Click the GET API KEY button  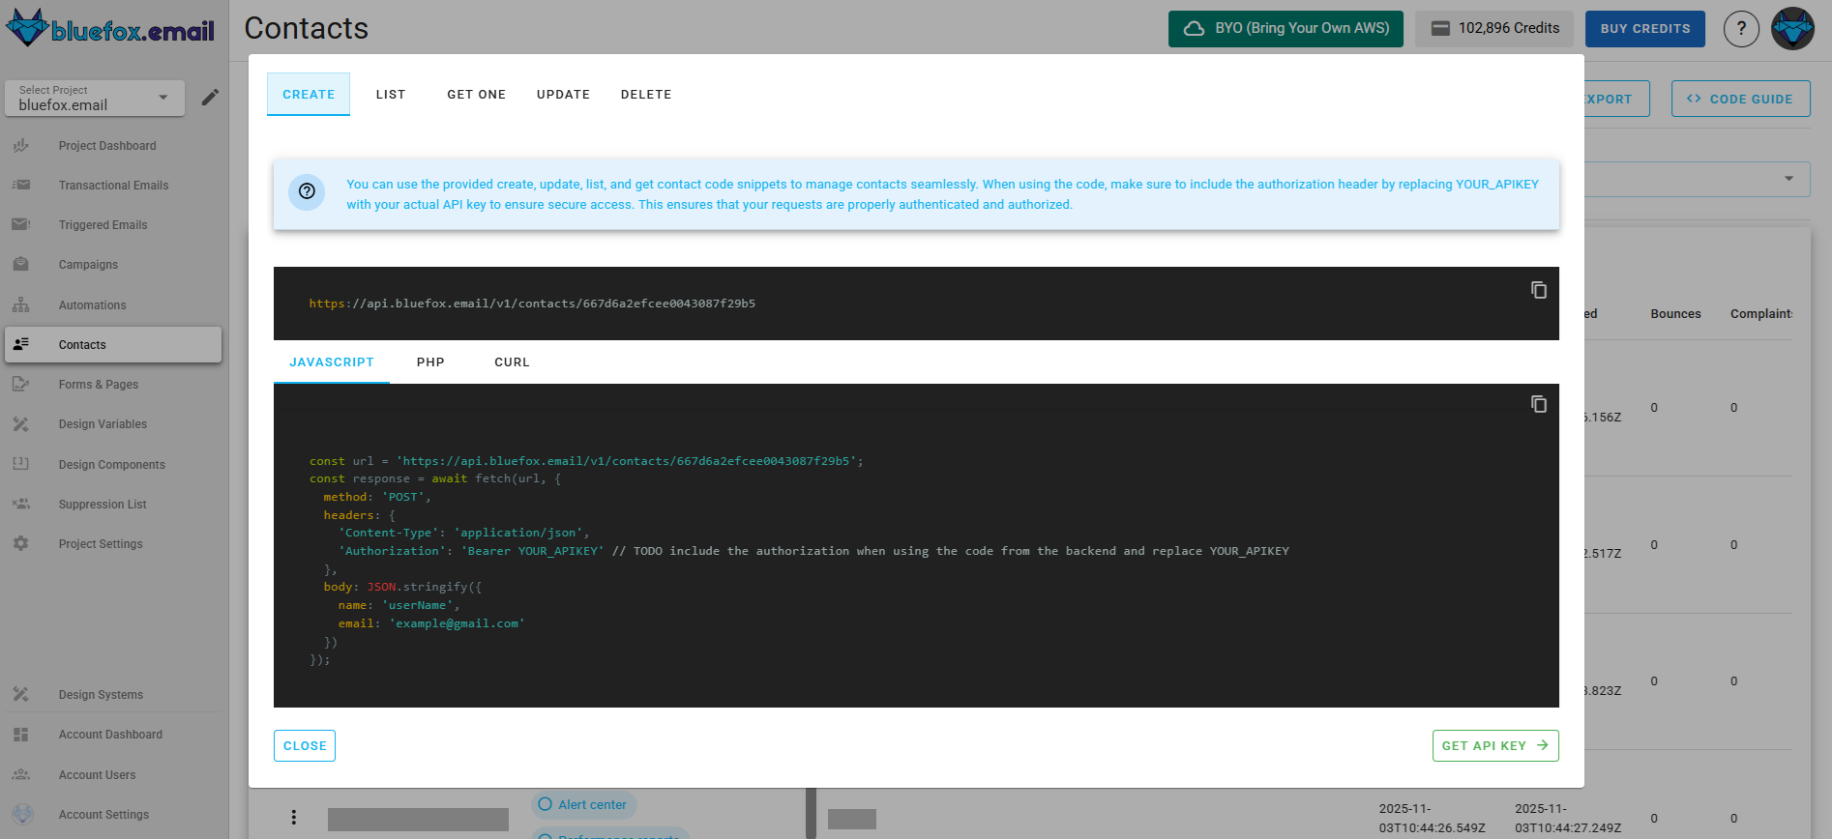pyautogui.click(x=1495, y=745)
